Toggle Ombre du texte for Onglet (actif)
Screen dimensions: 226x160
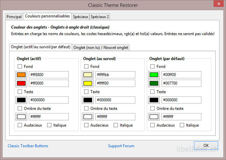pyautogui.click(x=20, y=108)
